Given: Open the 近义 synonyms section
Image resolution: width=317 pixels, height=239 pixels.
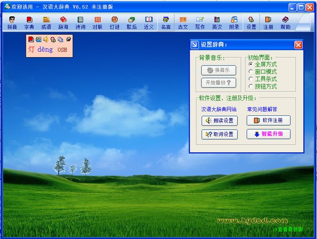Looking at the screenshot, I should (149, 23).
